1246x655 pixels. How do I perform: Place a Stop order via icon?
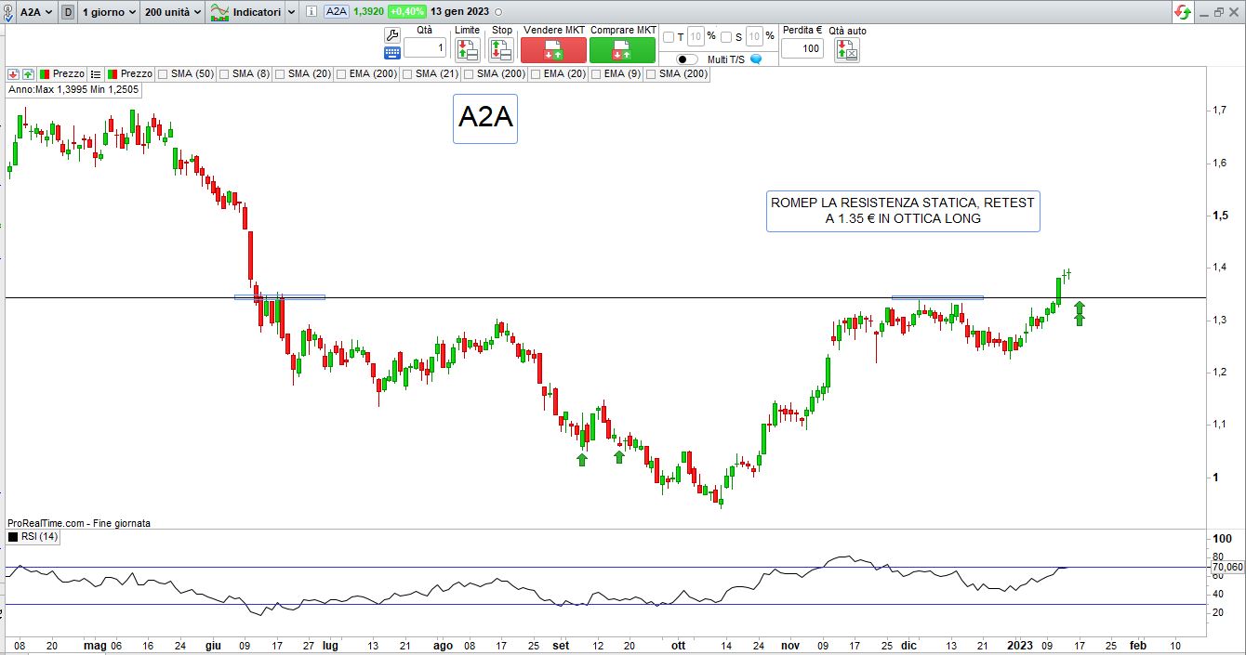(501, 50)
